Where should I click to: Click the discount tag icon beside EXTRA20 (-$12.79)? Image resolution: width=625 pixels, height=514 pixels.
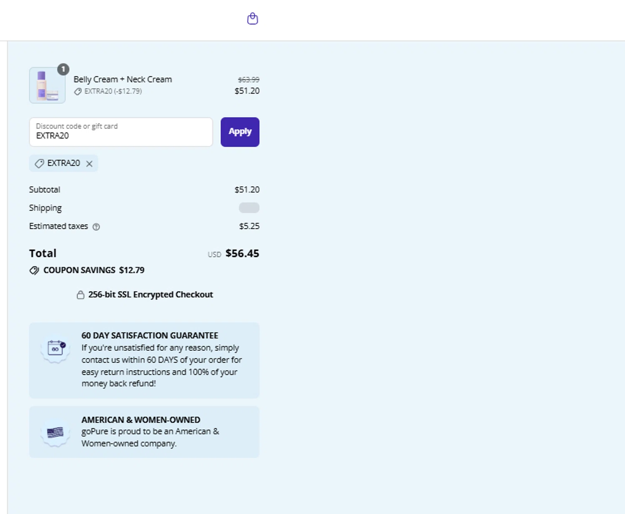78,92
